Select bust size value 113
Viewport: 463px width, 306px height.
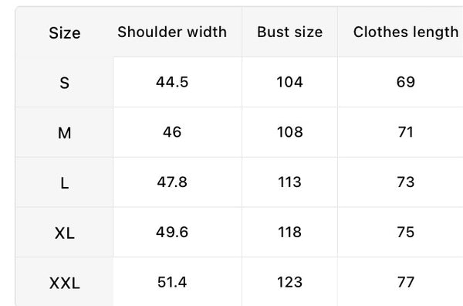[289, 182]
